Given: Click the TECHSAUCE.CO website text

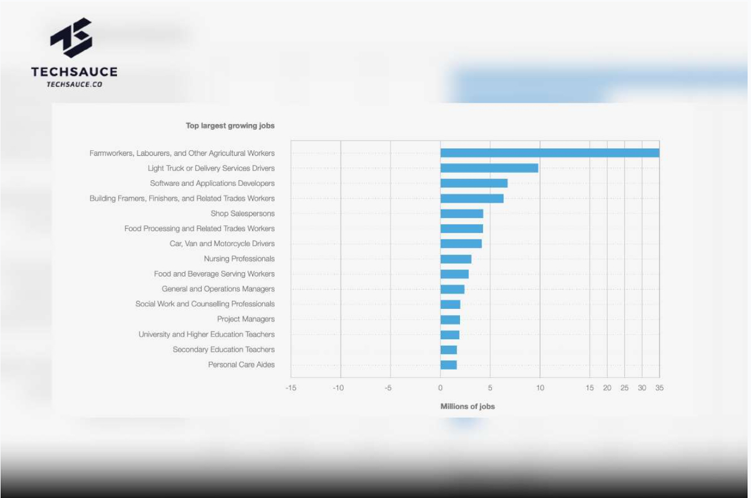Looking at the screenshot, I should point(74,84).
